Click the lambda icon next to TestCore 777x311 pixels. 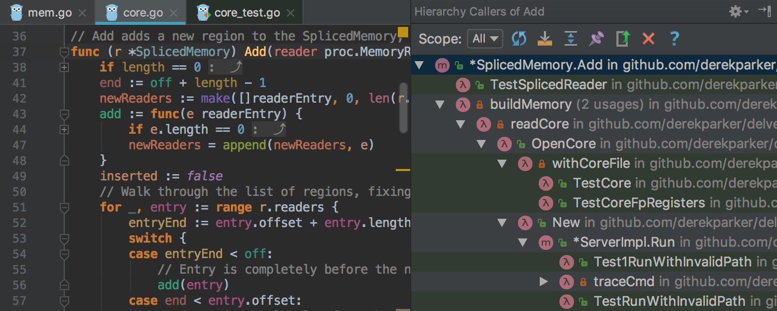point(546,183)
